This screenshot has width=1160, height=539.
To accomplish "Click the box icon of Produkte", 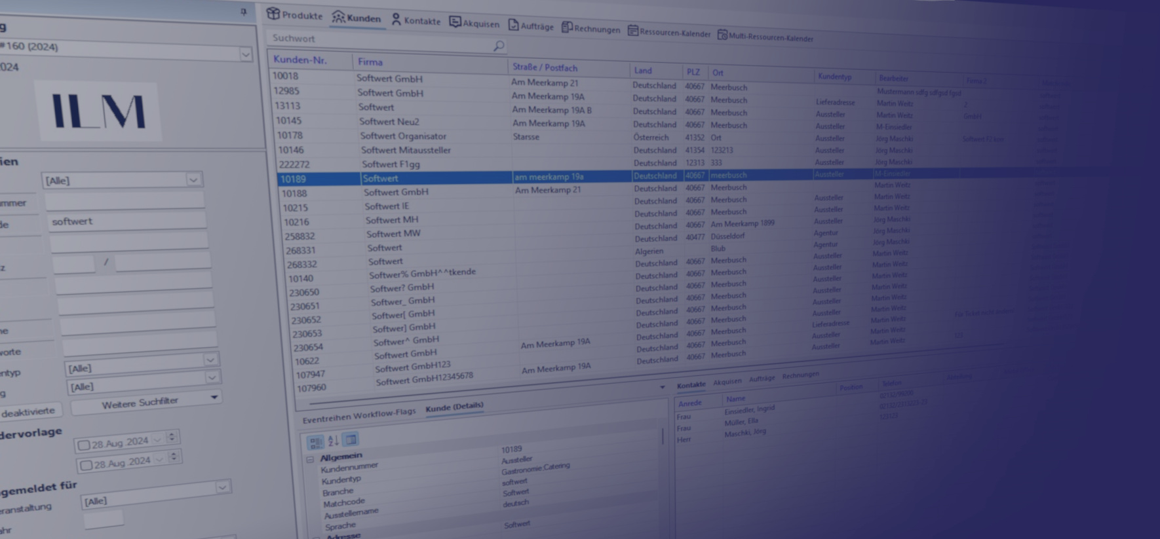I will (x=273, y=14).
